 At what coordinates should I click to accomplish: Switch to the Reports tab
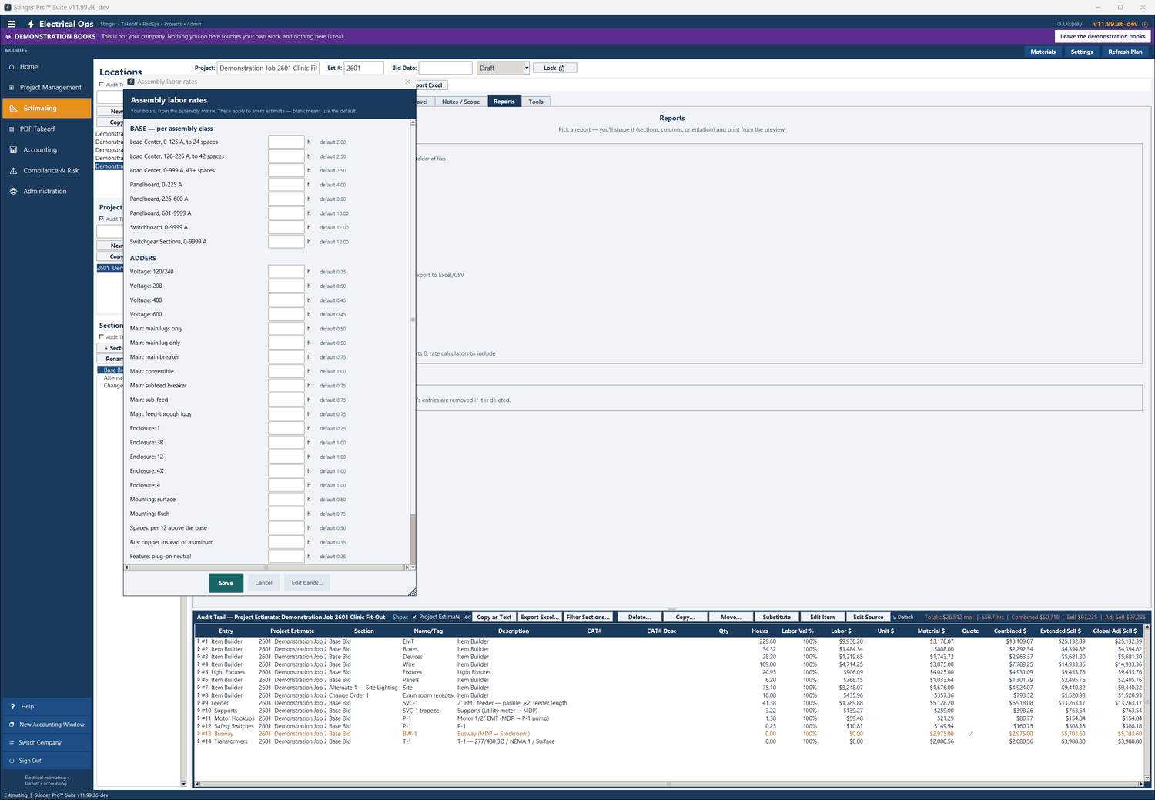tap(504, 102)
